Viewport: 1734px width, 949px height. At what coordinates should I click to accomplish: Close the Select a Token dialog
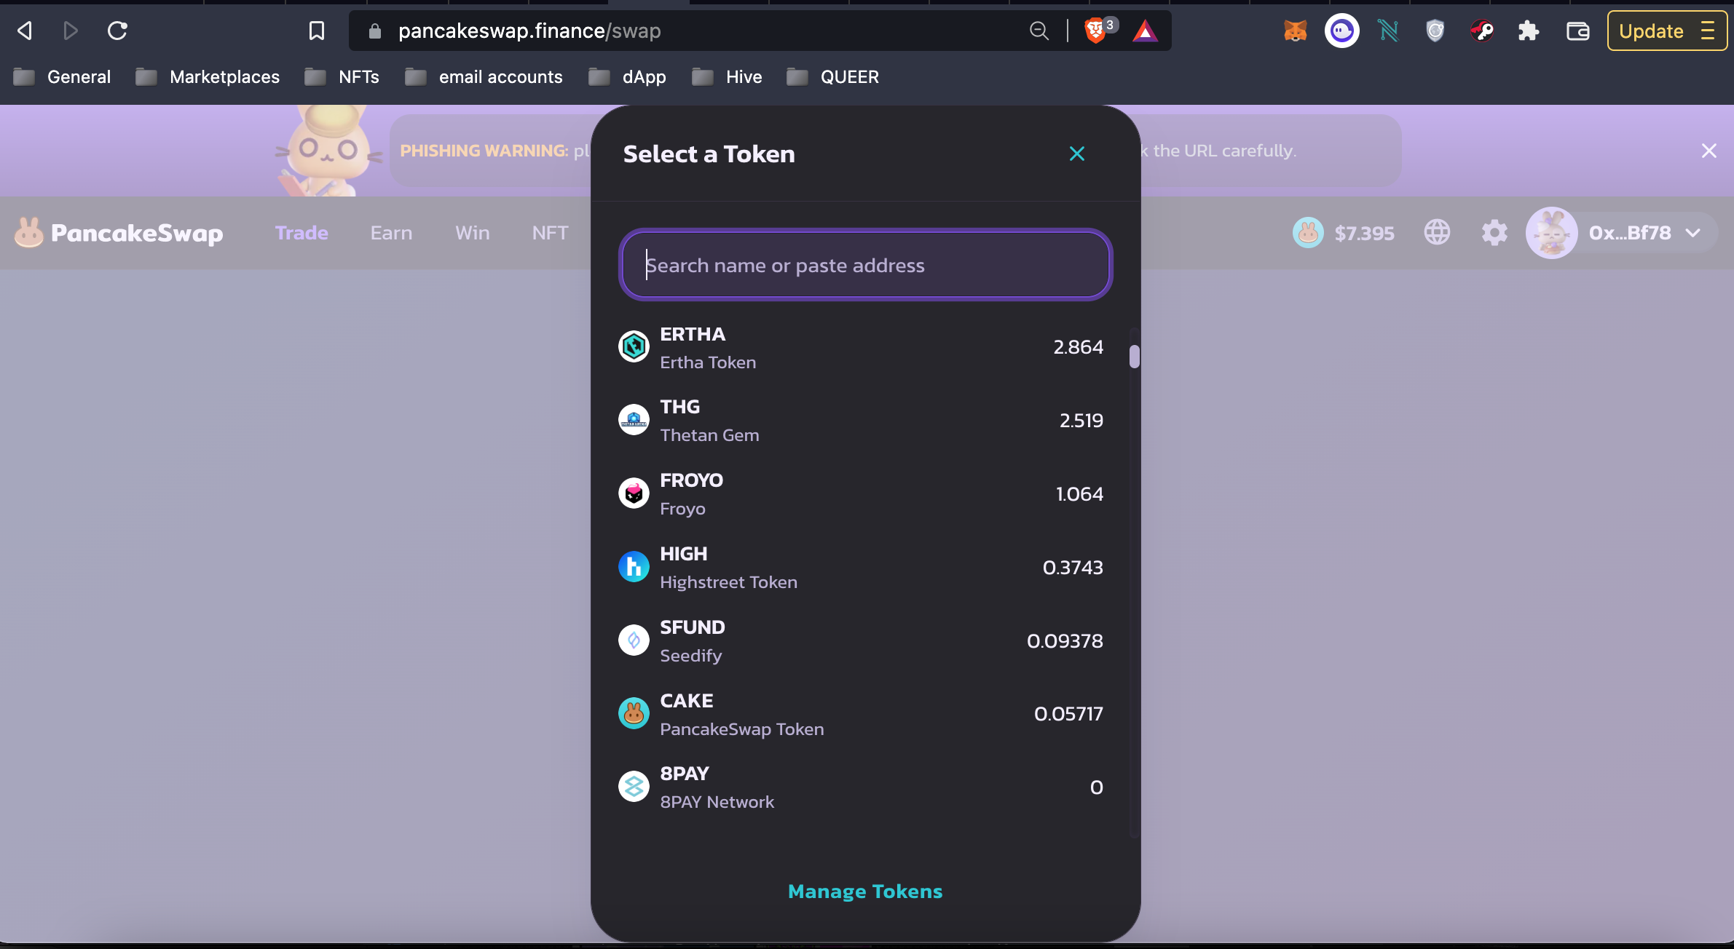(1076, 154)
